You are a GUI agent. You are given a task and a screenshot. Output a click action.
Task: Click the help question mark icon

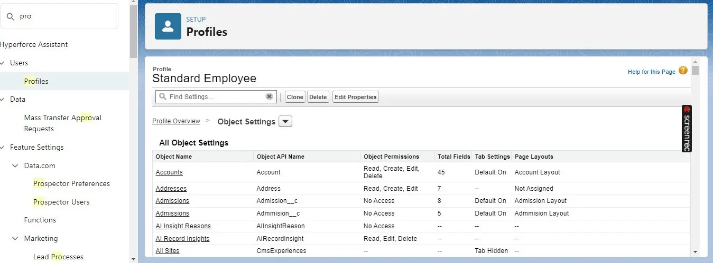point(683,71)
